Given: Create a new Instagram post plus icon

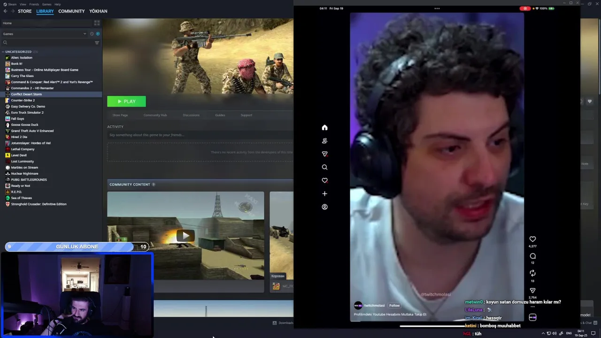Looking at the screenshot, I should point(324,193).
